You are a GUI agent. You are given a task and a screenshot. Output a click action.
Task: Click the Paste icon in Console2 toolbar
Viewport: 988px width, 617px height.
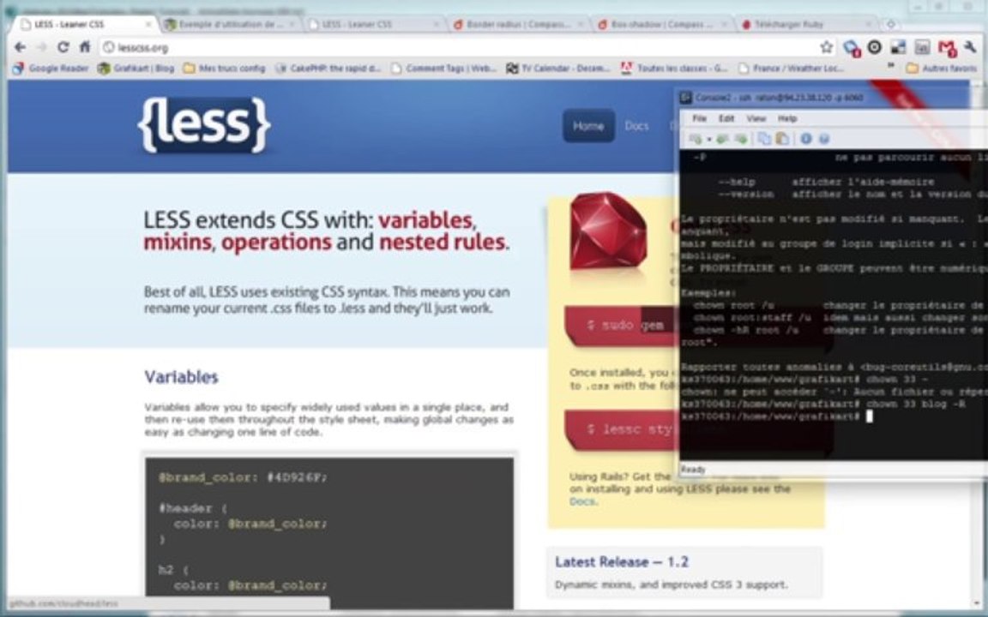[782, 139]
